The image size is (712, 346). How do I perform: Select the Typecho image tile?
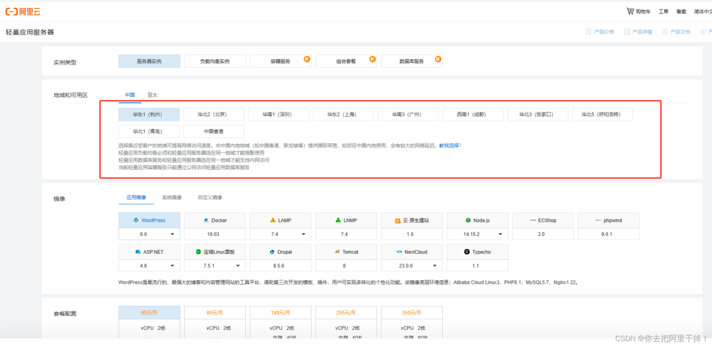[x=477, y=252]
